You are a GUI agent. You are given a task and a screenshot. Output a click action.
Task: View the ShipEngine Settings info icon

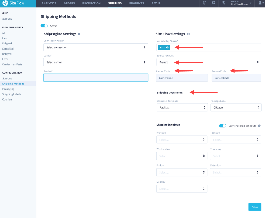79,34
